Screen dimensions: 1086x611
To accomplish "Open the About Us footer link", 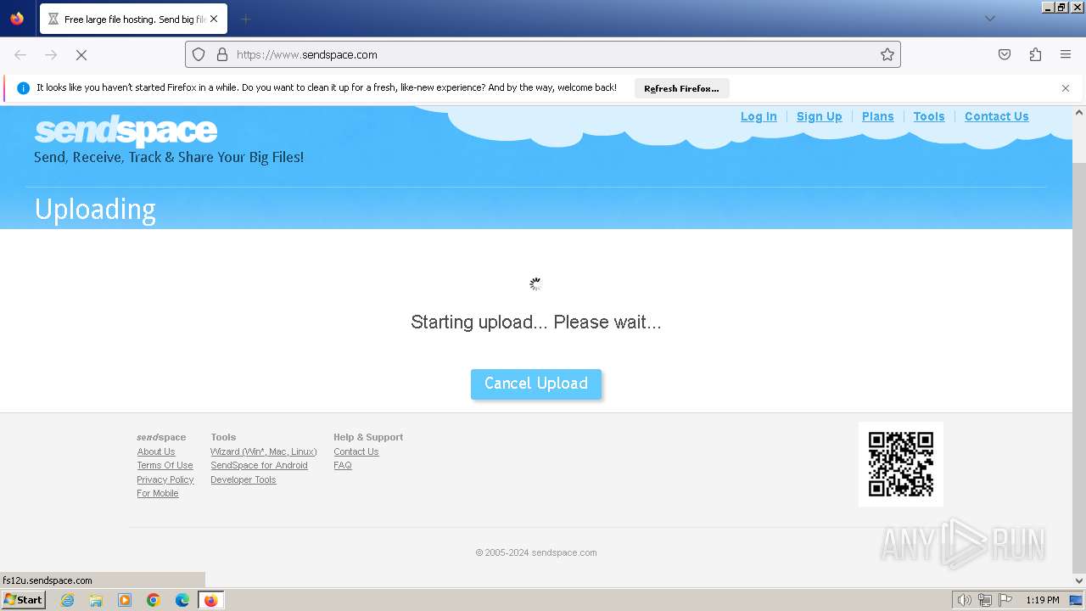I will [x=156, y=451].
